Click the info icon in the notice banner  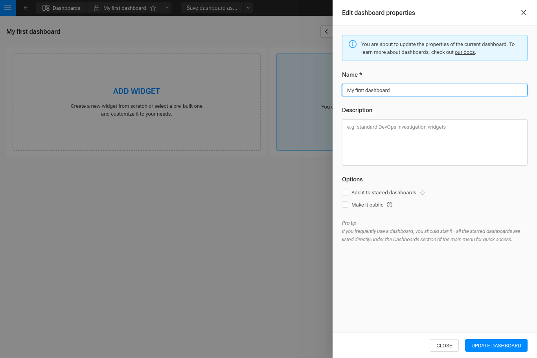tap(353, 44)
